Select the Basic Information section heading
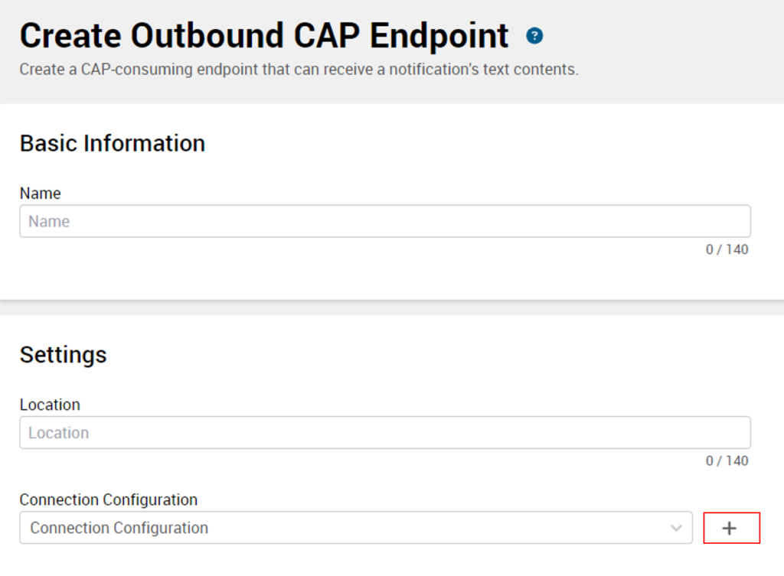784x576 pixels. pos(113,143)
